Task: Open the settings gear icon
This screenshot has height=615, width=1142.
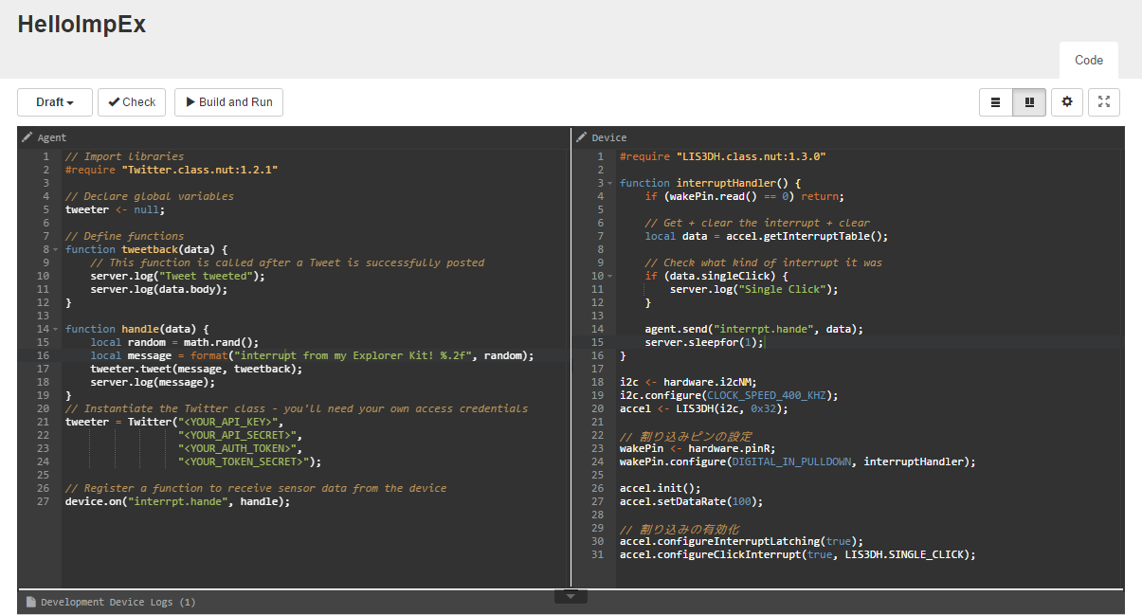Action: [x=1066, y=101]
